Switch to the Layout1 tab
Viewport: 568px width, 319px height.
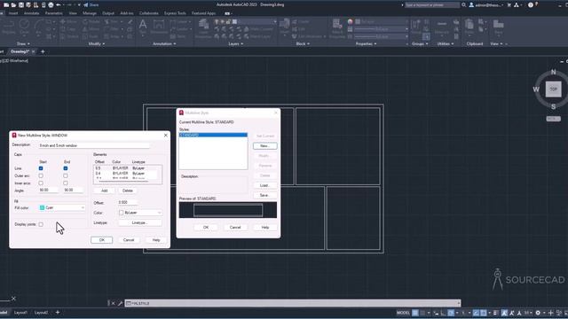[x=20, y=313]
